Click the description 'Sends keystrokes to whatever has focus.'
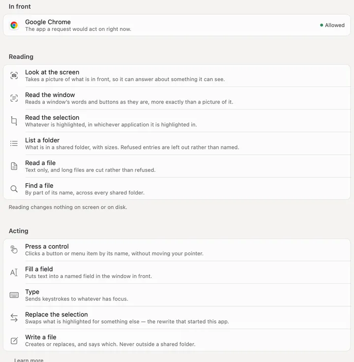Viewport: 354px width, 362px height. (77, 299)
